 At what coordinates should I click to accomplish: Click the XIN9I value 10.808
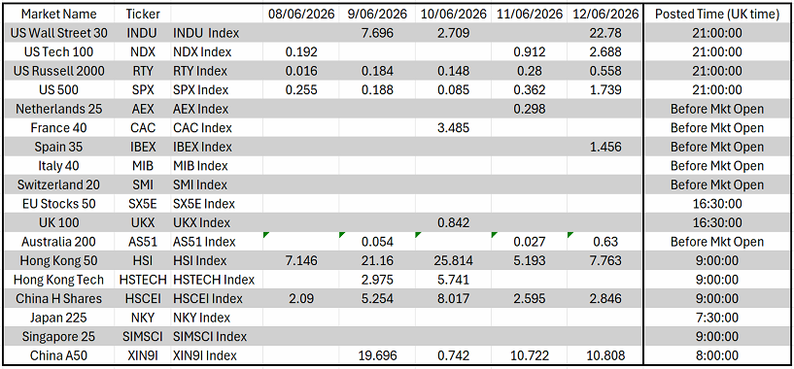[x=604, y=355]
